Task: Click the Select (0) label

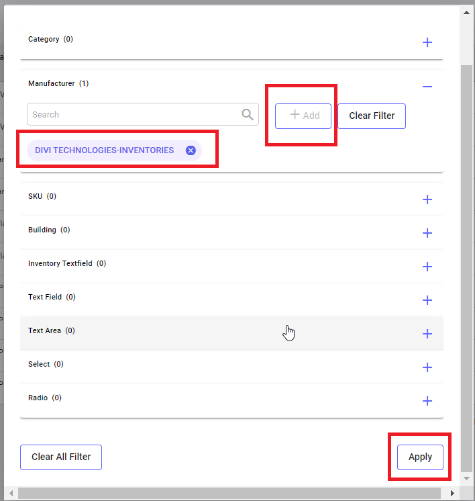Action: point(46,364)
